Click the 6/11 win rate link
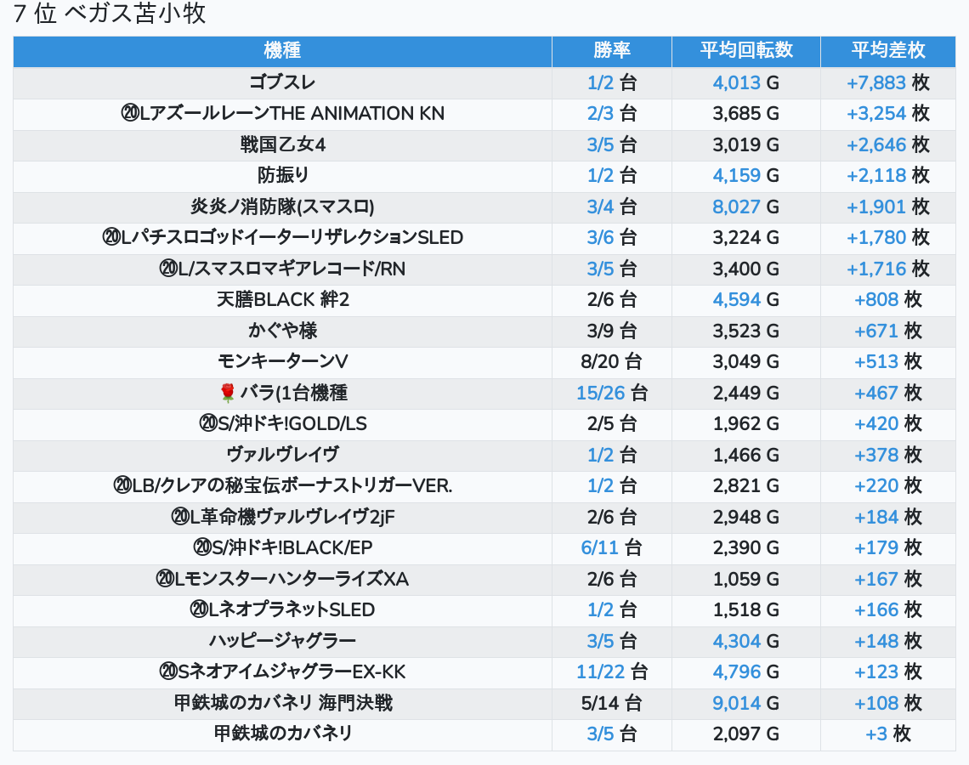The height and width of the screenshot is (765, 969). 600,548
